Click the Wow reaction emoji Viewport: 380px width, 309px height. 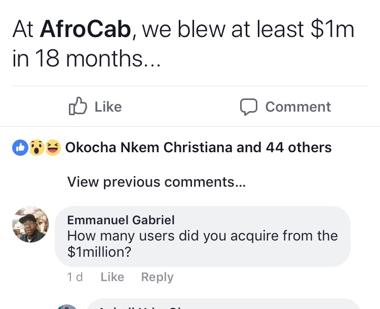coord(36,148)
